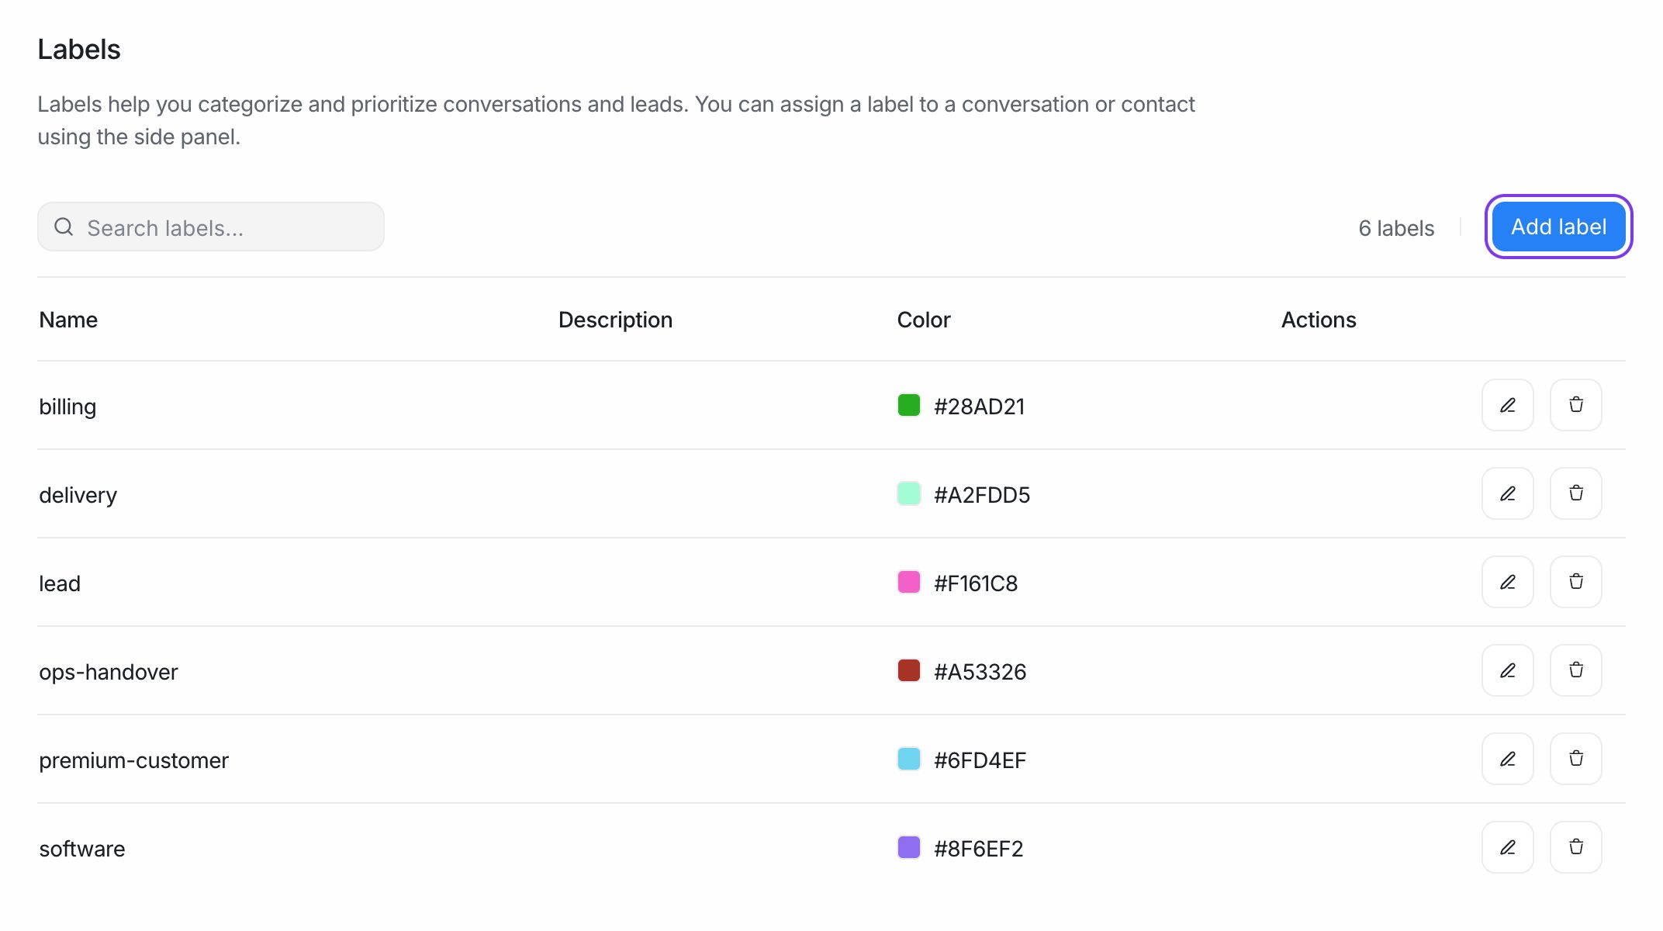
Task: Edit the ops-handover label
Action: (1507, 670)
